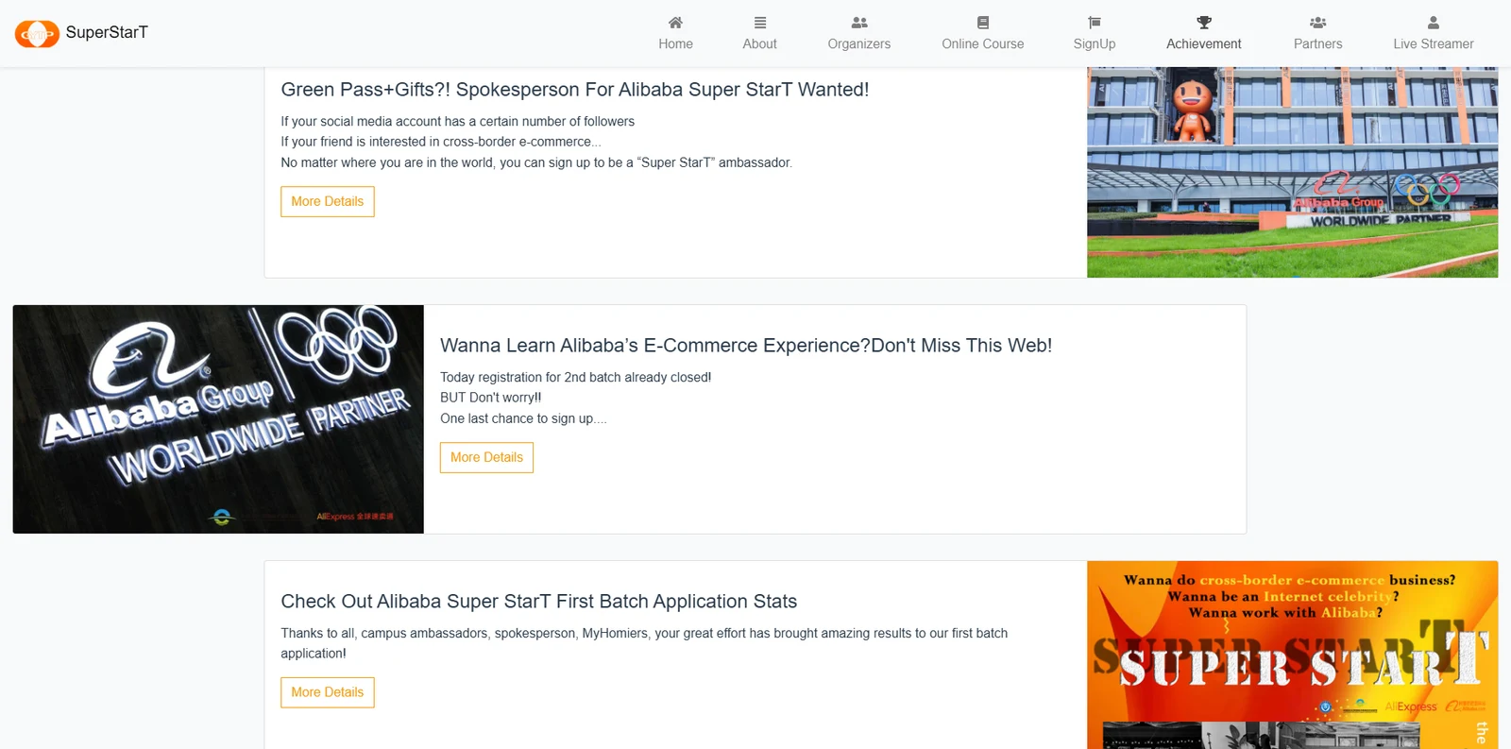The image size is (1511, 749).
Task: Click the Alibaba Group Worldwide Partner dark image
Action: (218, 419)
